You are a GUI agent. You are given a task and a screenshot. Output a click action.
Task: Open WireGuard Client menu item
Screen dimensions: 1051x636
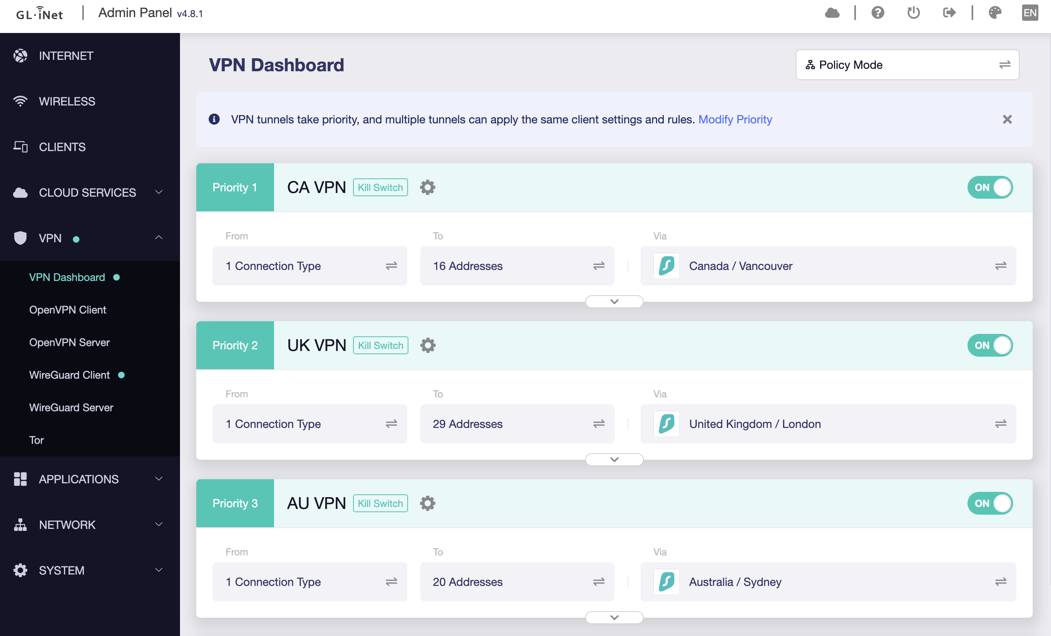point(70,375)
